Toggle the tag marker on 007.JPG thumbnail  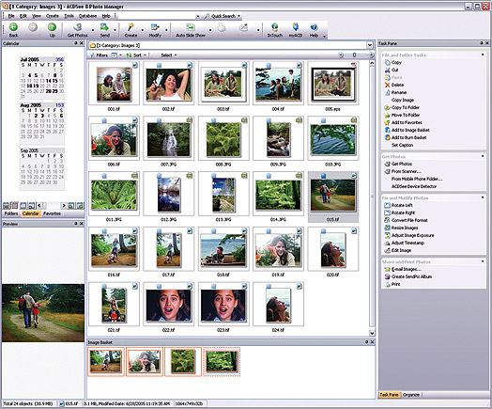click(159, 120)
